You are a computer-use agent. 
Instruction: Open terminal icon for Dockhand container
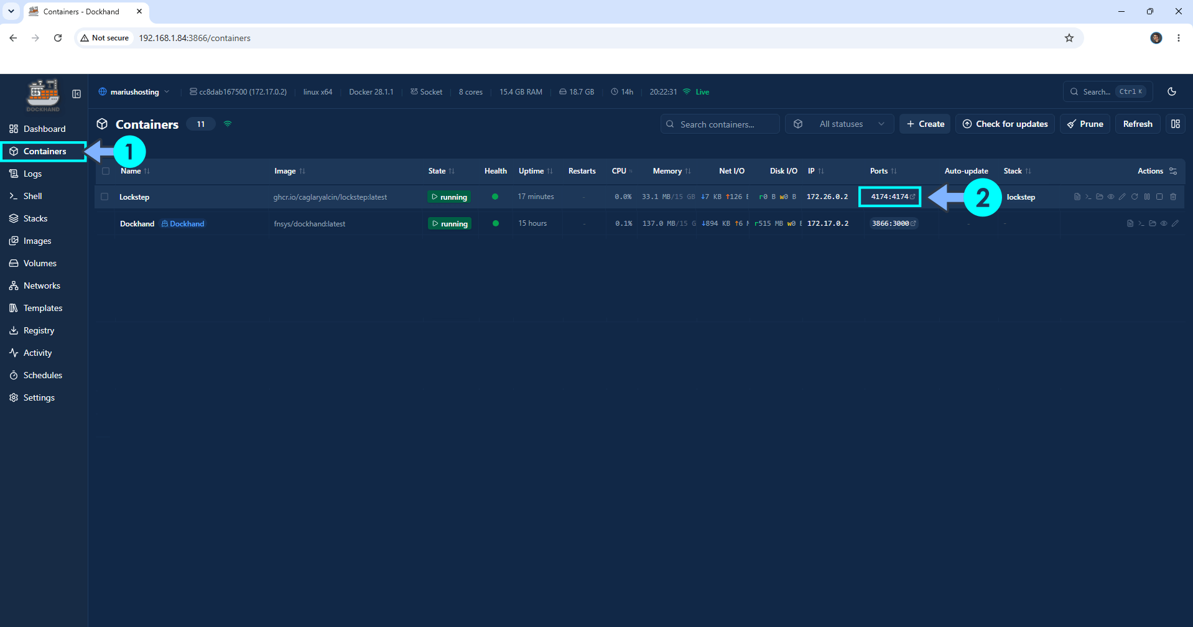click(1141, 223)
